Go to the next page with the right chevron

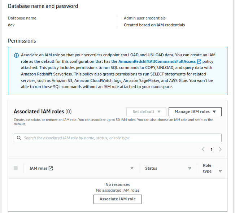(x=220, y=149)
